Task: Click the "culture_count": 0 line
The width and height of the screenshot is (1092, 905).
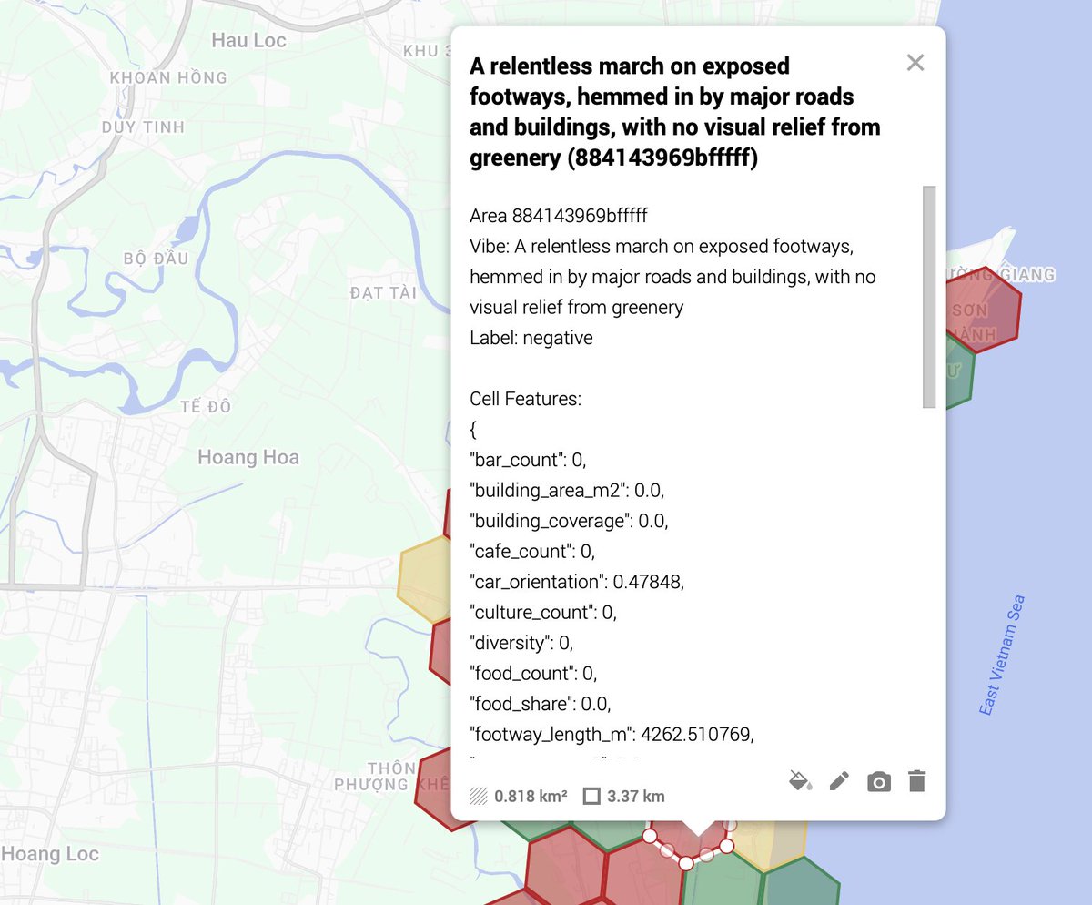Action: click(x=543, y=612)
